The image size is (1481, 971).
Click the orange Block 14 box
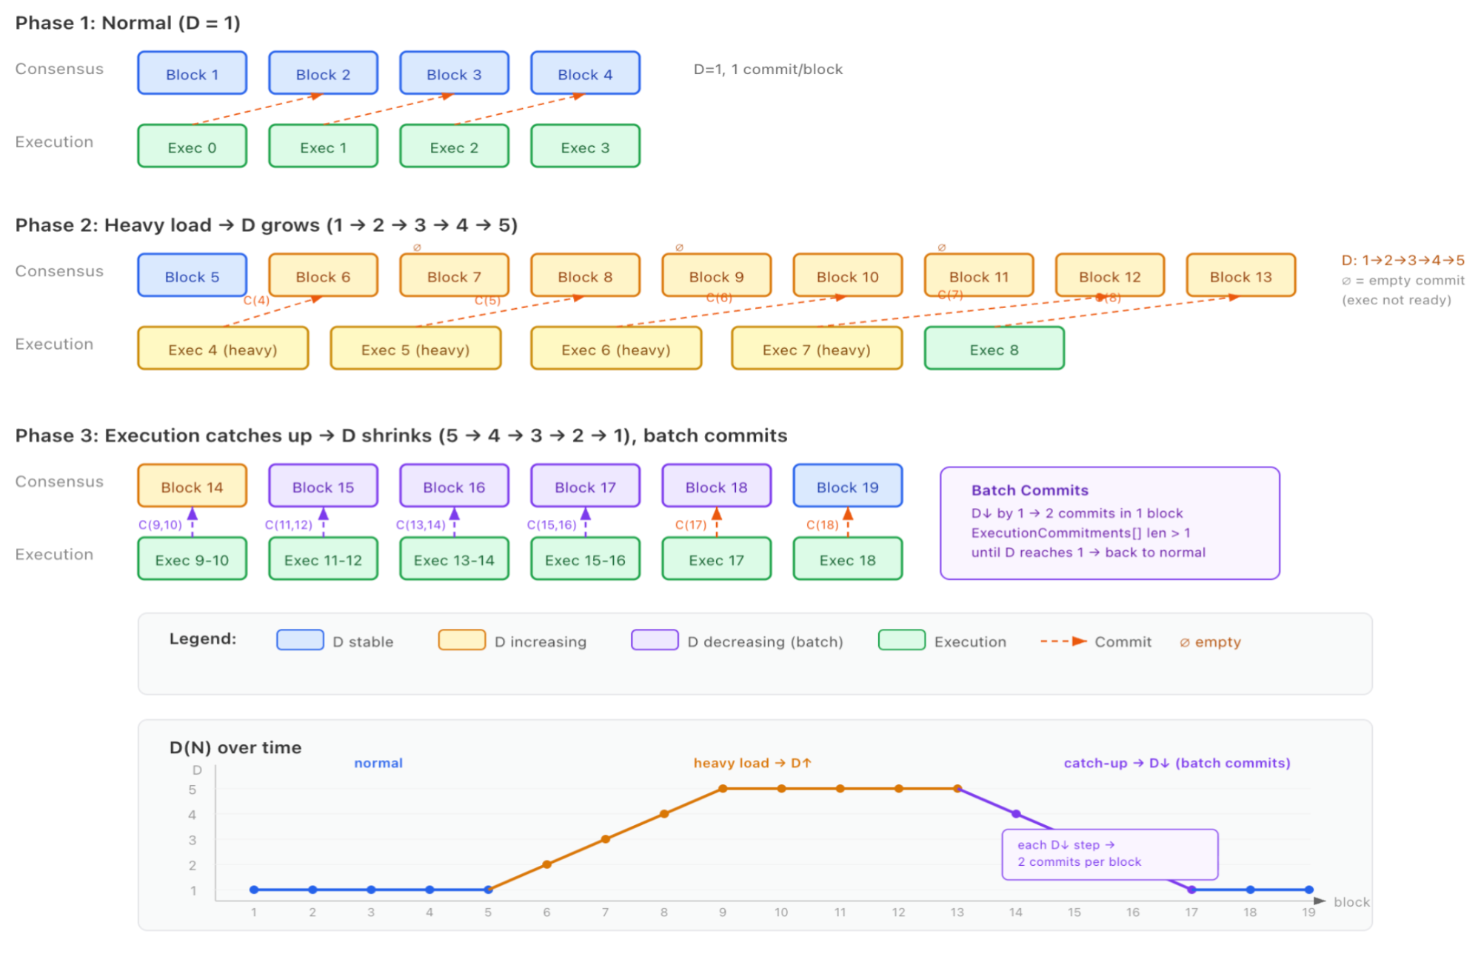point(192,487)
